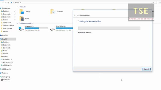
Task: Click pin icon beside Desktop in Quick access
Action: (x=15, y=11)
